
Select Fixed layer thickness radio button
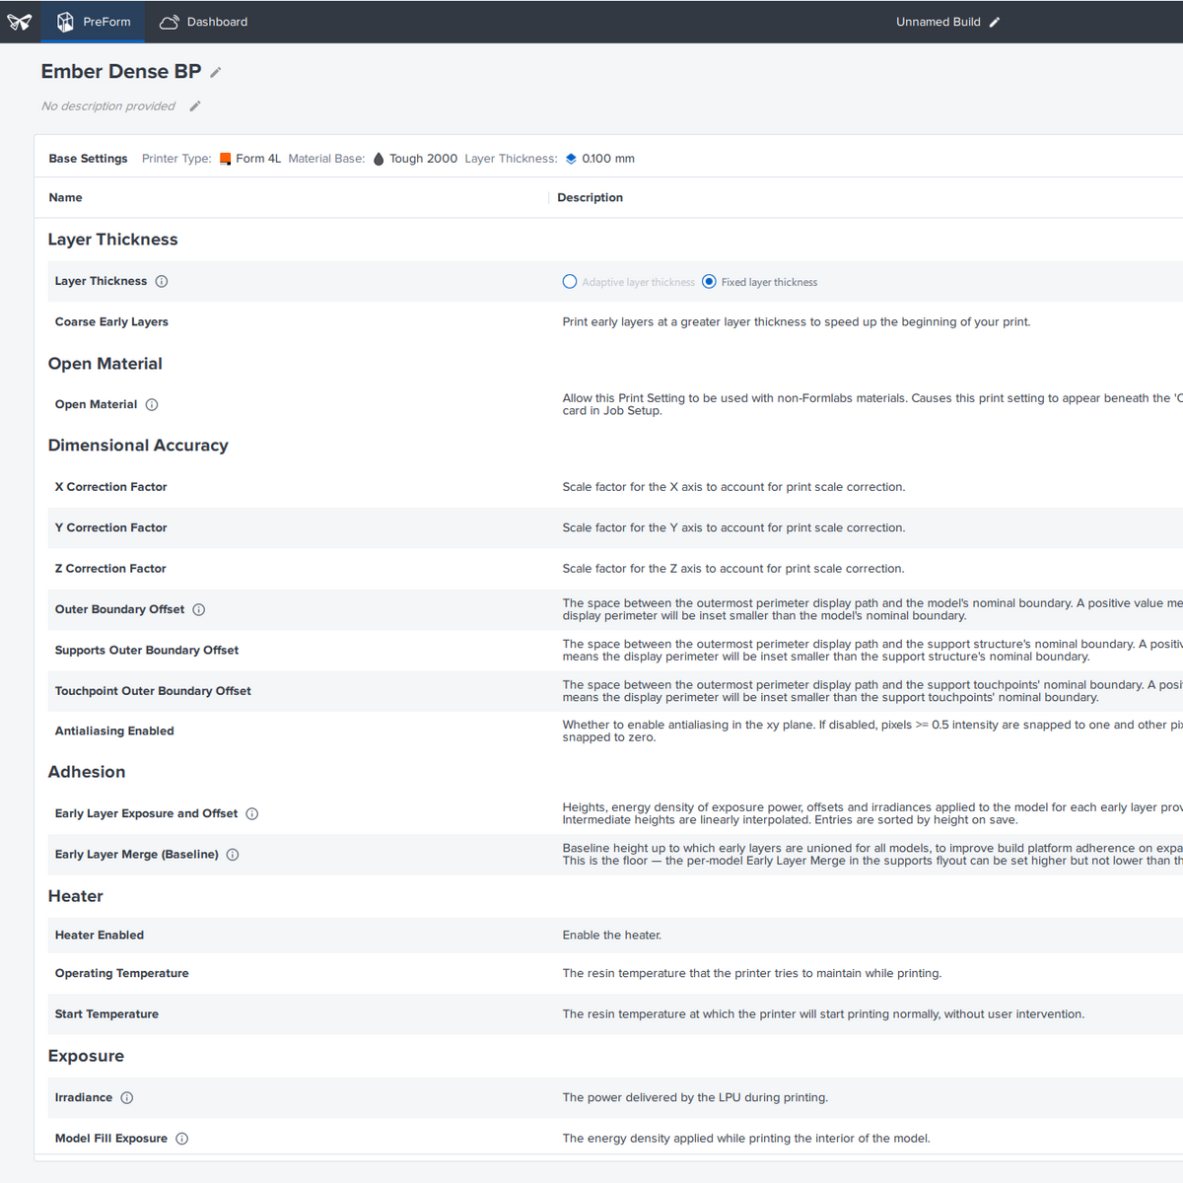click(x=709, y=282)
